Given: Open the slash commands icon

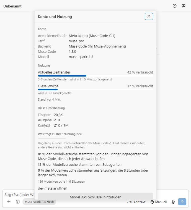Looking at the screenshot, I should [x=18, y=202].
